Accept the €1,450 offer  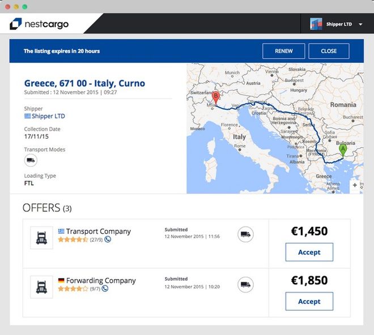coord(309,252)
